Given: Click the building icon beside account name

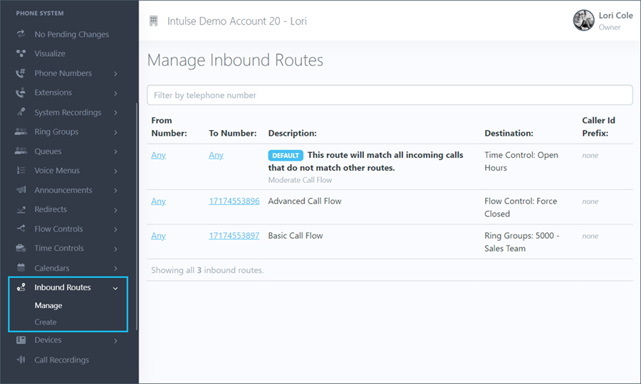Looking at the screenshot, I should 154,21.
